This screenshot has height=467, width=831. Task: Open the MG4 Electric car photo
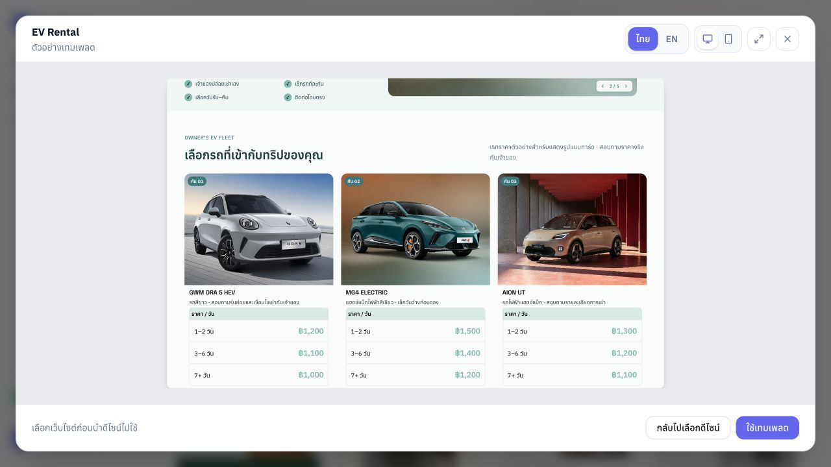point(415,229)
